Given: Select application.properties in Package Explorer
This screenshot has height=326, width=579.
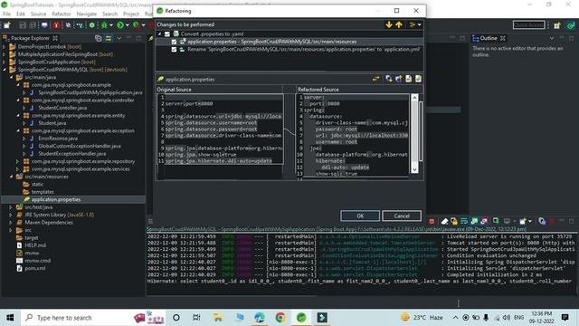Looking at the screenshot, I should click(x=56, y=199).
